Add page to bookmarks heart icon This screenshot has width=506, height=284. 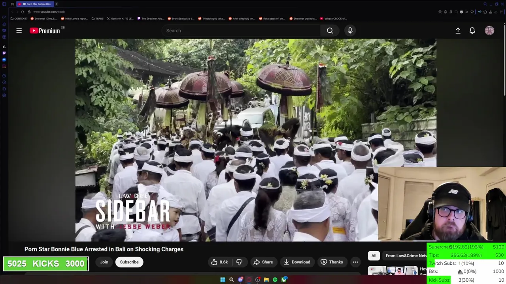pyautogui.click(x=472, y=12)
